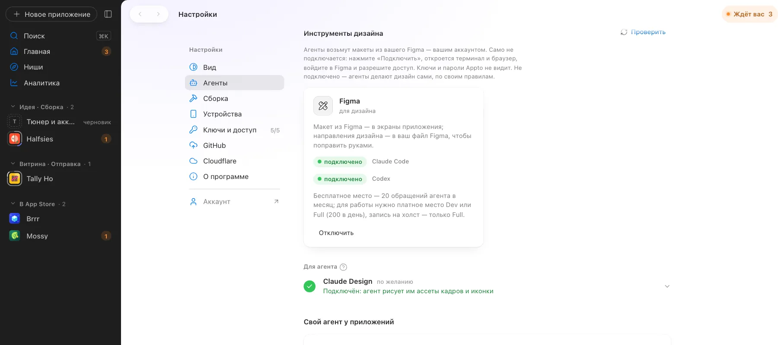Collapse the Витрина · Отправка group

pyautogui.click(x=13, y=164)
